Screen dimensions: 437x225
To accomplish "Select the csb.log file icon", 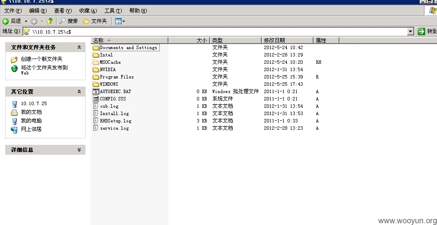I will (96, 106).
